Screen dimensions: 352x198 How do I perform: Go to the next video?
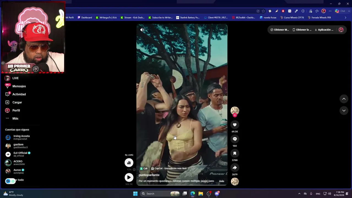pyautogui.click(x=344, y=111)
